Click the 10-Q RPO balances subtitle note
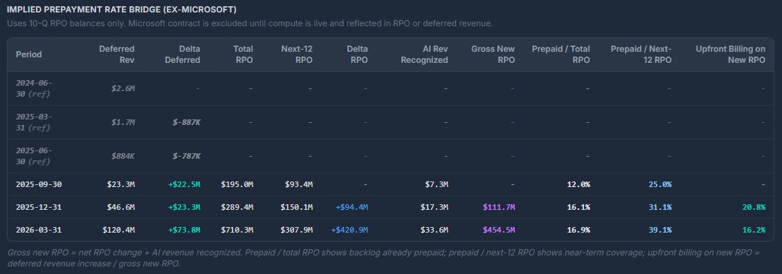Screen dimensions: 782x274 click(x=250, y=23)
